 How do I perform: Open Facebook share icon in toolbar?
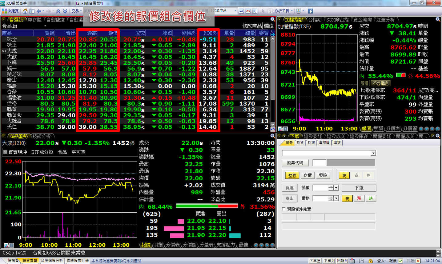coord(310,11)
